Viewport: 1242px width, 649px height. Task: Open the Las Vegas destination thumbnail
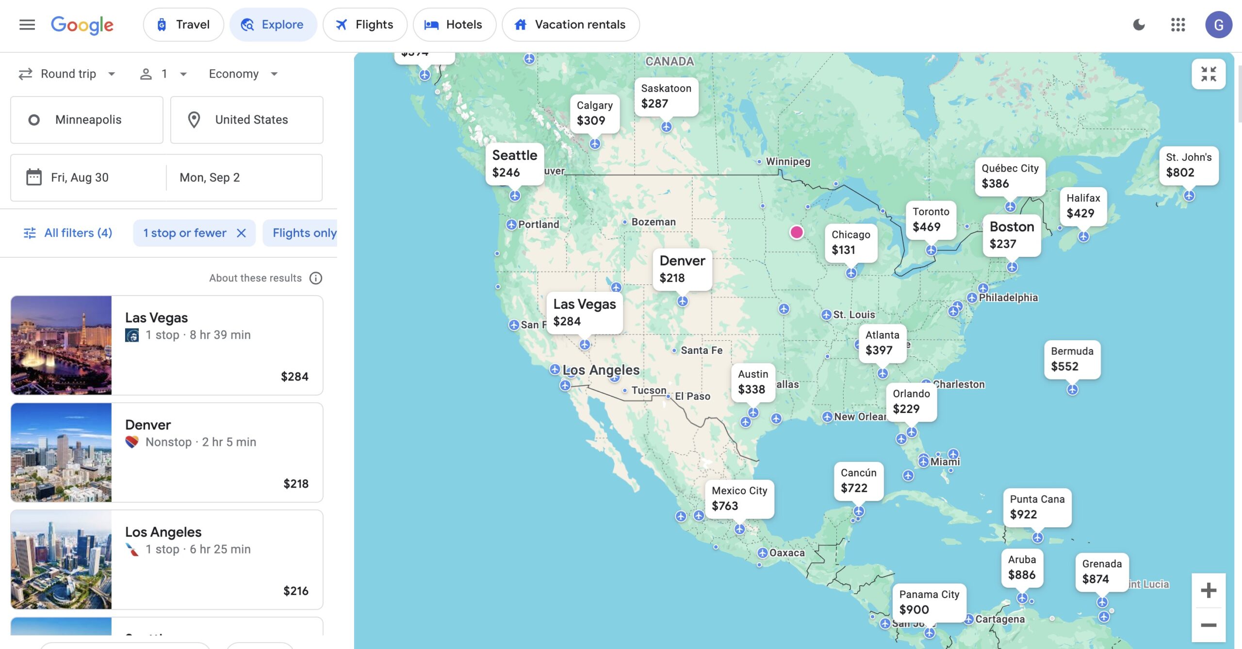pos(61,346)
